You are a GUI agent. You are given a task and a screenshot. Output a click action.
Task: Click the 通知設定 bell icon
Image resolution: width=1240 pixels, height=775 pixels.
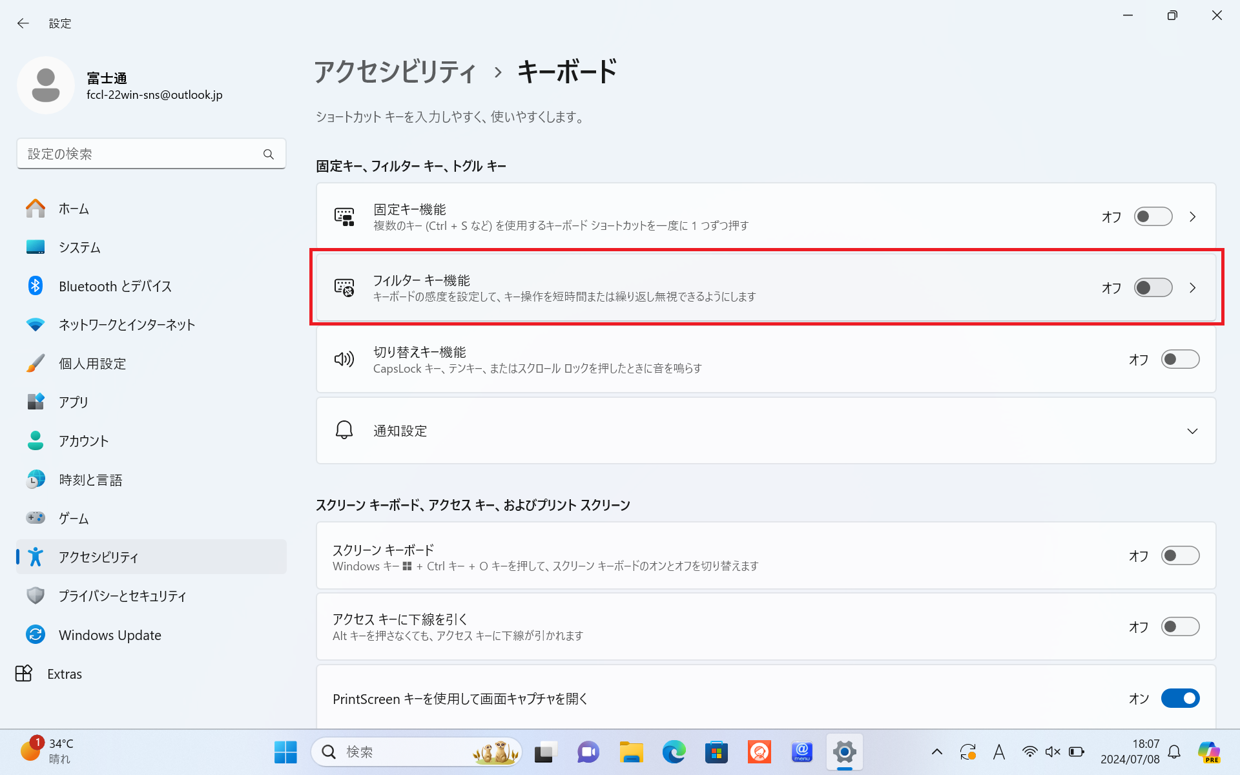(344, 429)
